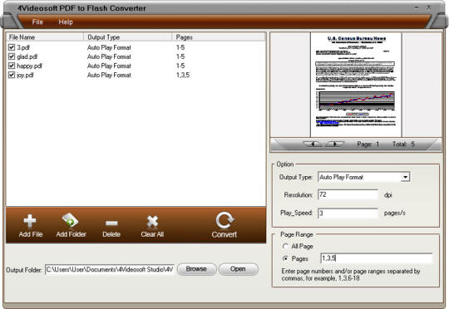Click the Add Folder label

(71, 234)
